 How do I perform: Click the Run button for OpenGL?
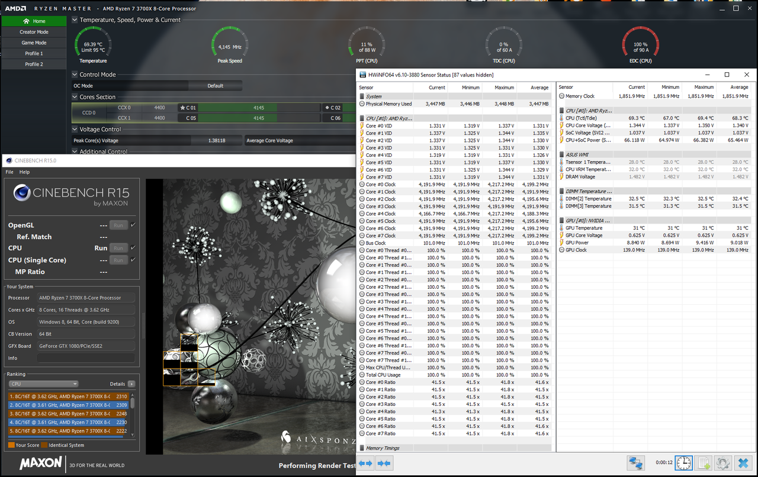pyautogui.click(x=118, y=225)
